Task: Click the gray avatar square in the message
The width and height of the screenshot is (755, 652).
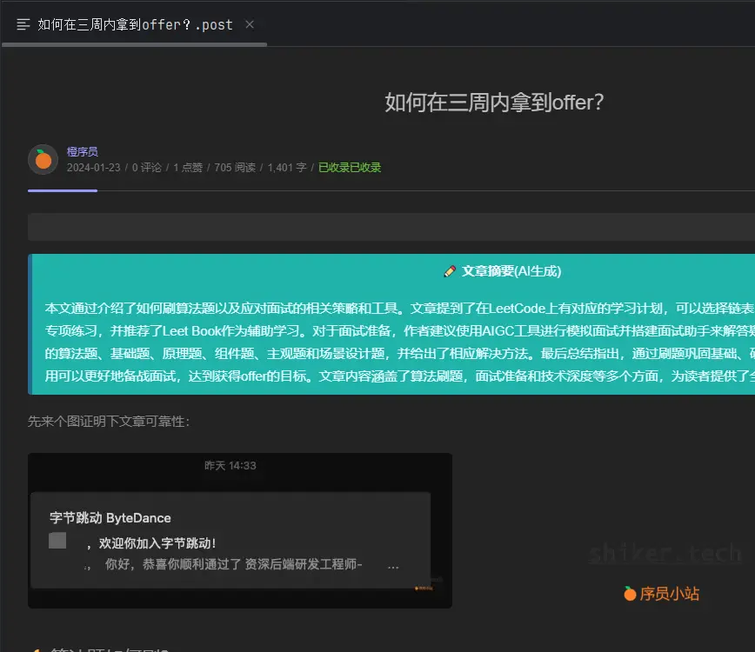Action: click(57, 541)
